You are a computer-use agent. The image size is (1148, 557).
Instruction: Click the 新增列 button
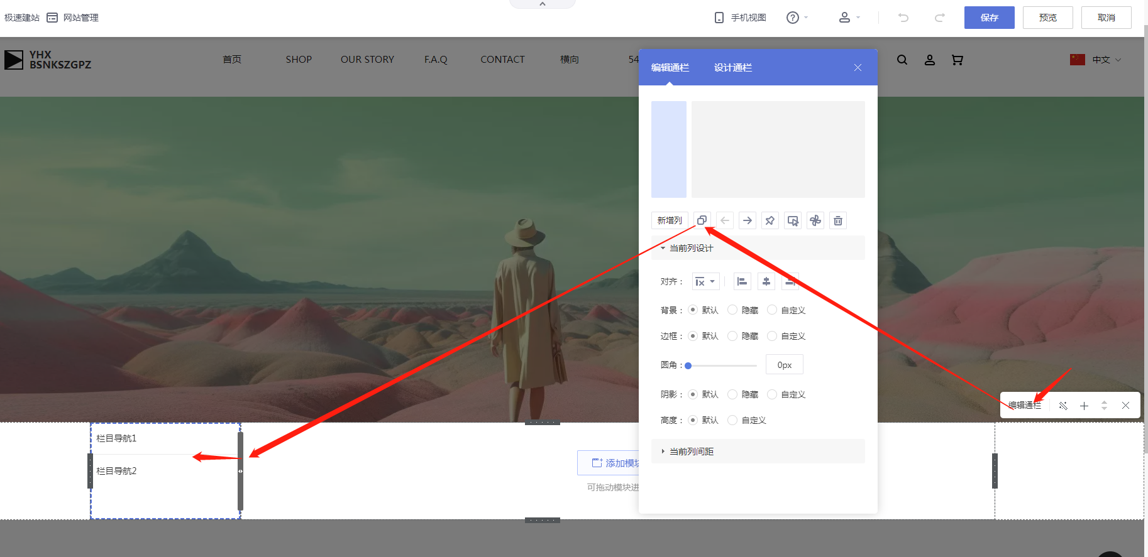point(670,220)
